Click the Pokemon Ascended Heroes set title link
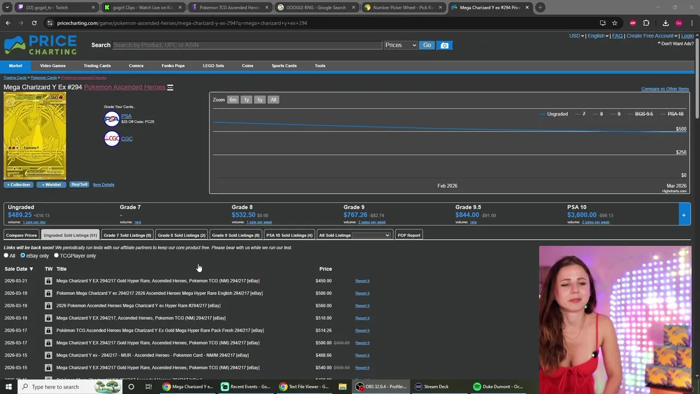 pyautogui.click(x=124, y=88)
